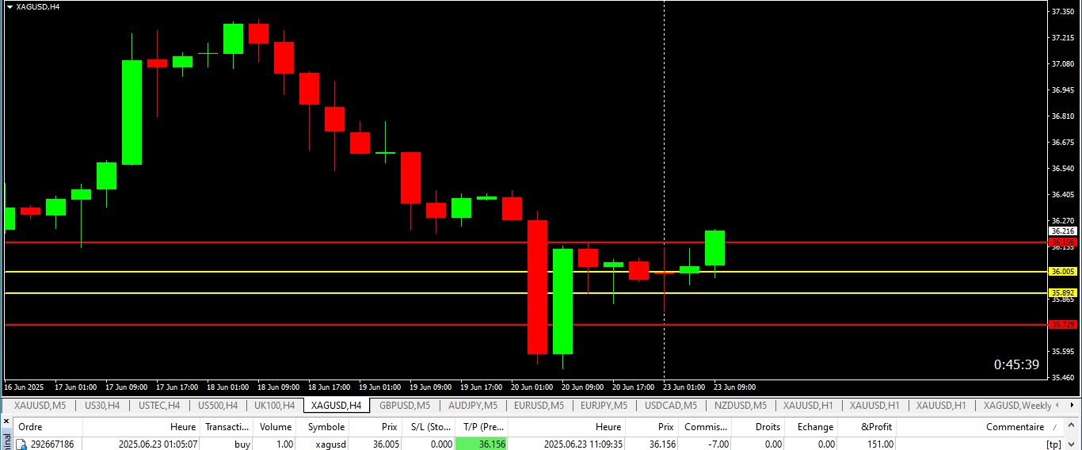
Task: Open the XAGUSD,H4 chart title arrow icon
Action: point(10,6)
